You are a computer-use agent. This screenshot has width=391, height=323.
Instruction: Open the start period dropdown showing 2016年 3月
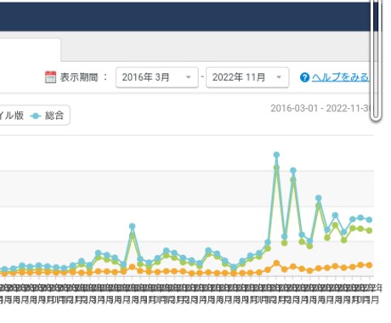coord(157,77)
